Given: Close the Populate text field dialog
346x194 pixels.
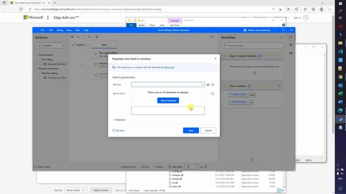Looking at the screenshot, I should [216, 59].
